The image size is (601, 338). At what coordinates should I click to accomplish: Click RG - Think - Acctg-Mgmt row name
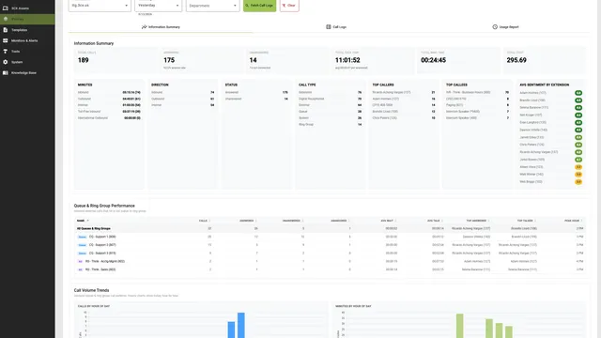click(104, 261)
